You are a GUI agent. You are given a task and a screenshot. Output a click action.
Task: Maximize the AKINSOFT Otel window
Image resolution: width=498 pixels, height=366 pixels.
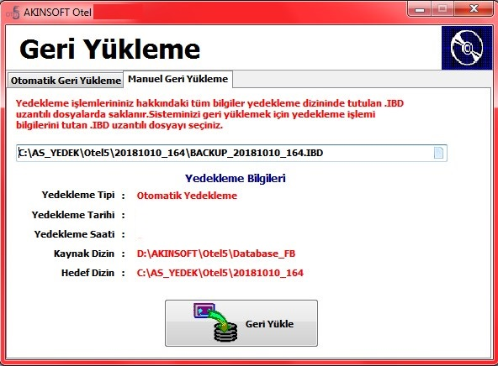click(442, 8)
